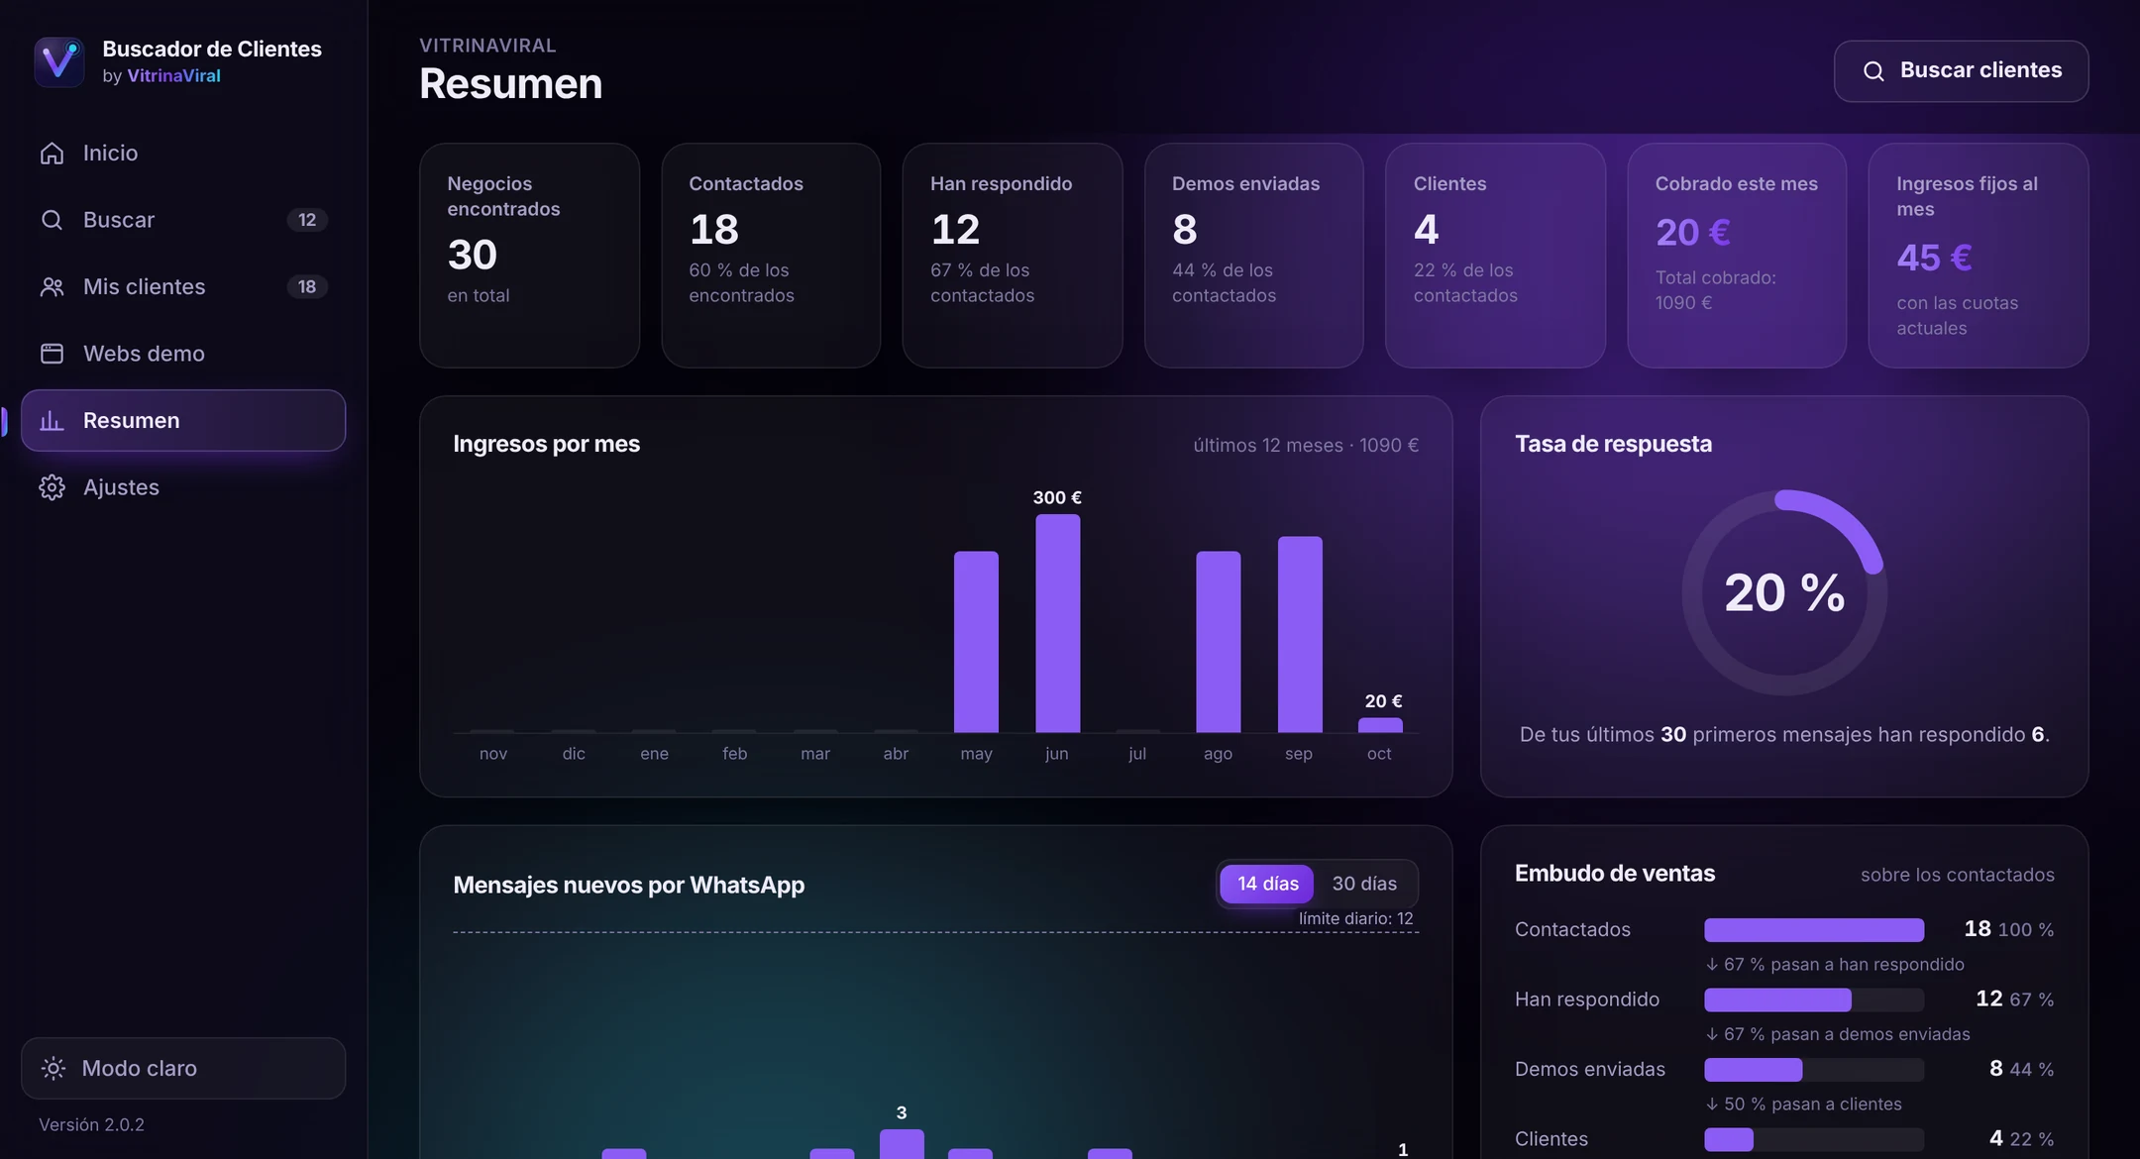
Task: Click the oct bar labeled 20 €
Action: click(x=1379, y=725)
